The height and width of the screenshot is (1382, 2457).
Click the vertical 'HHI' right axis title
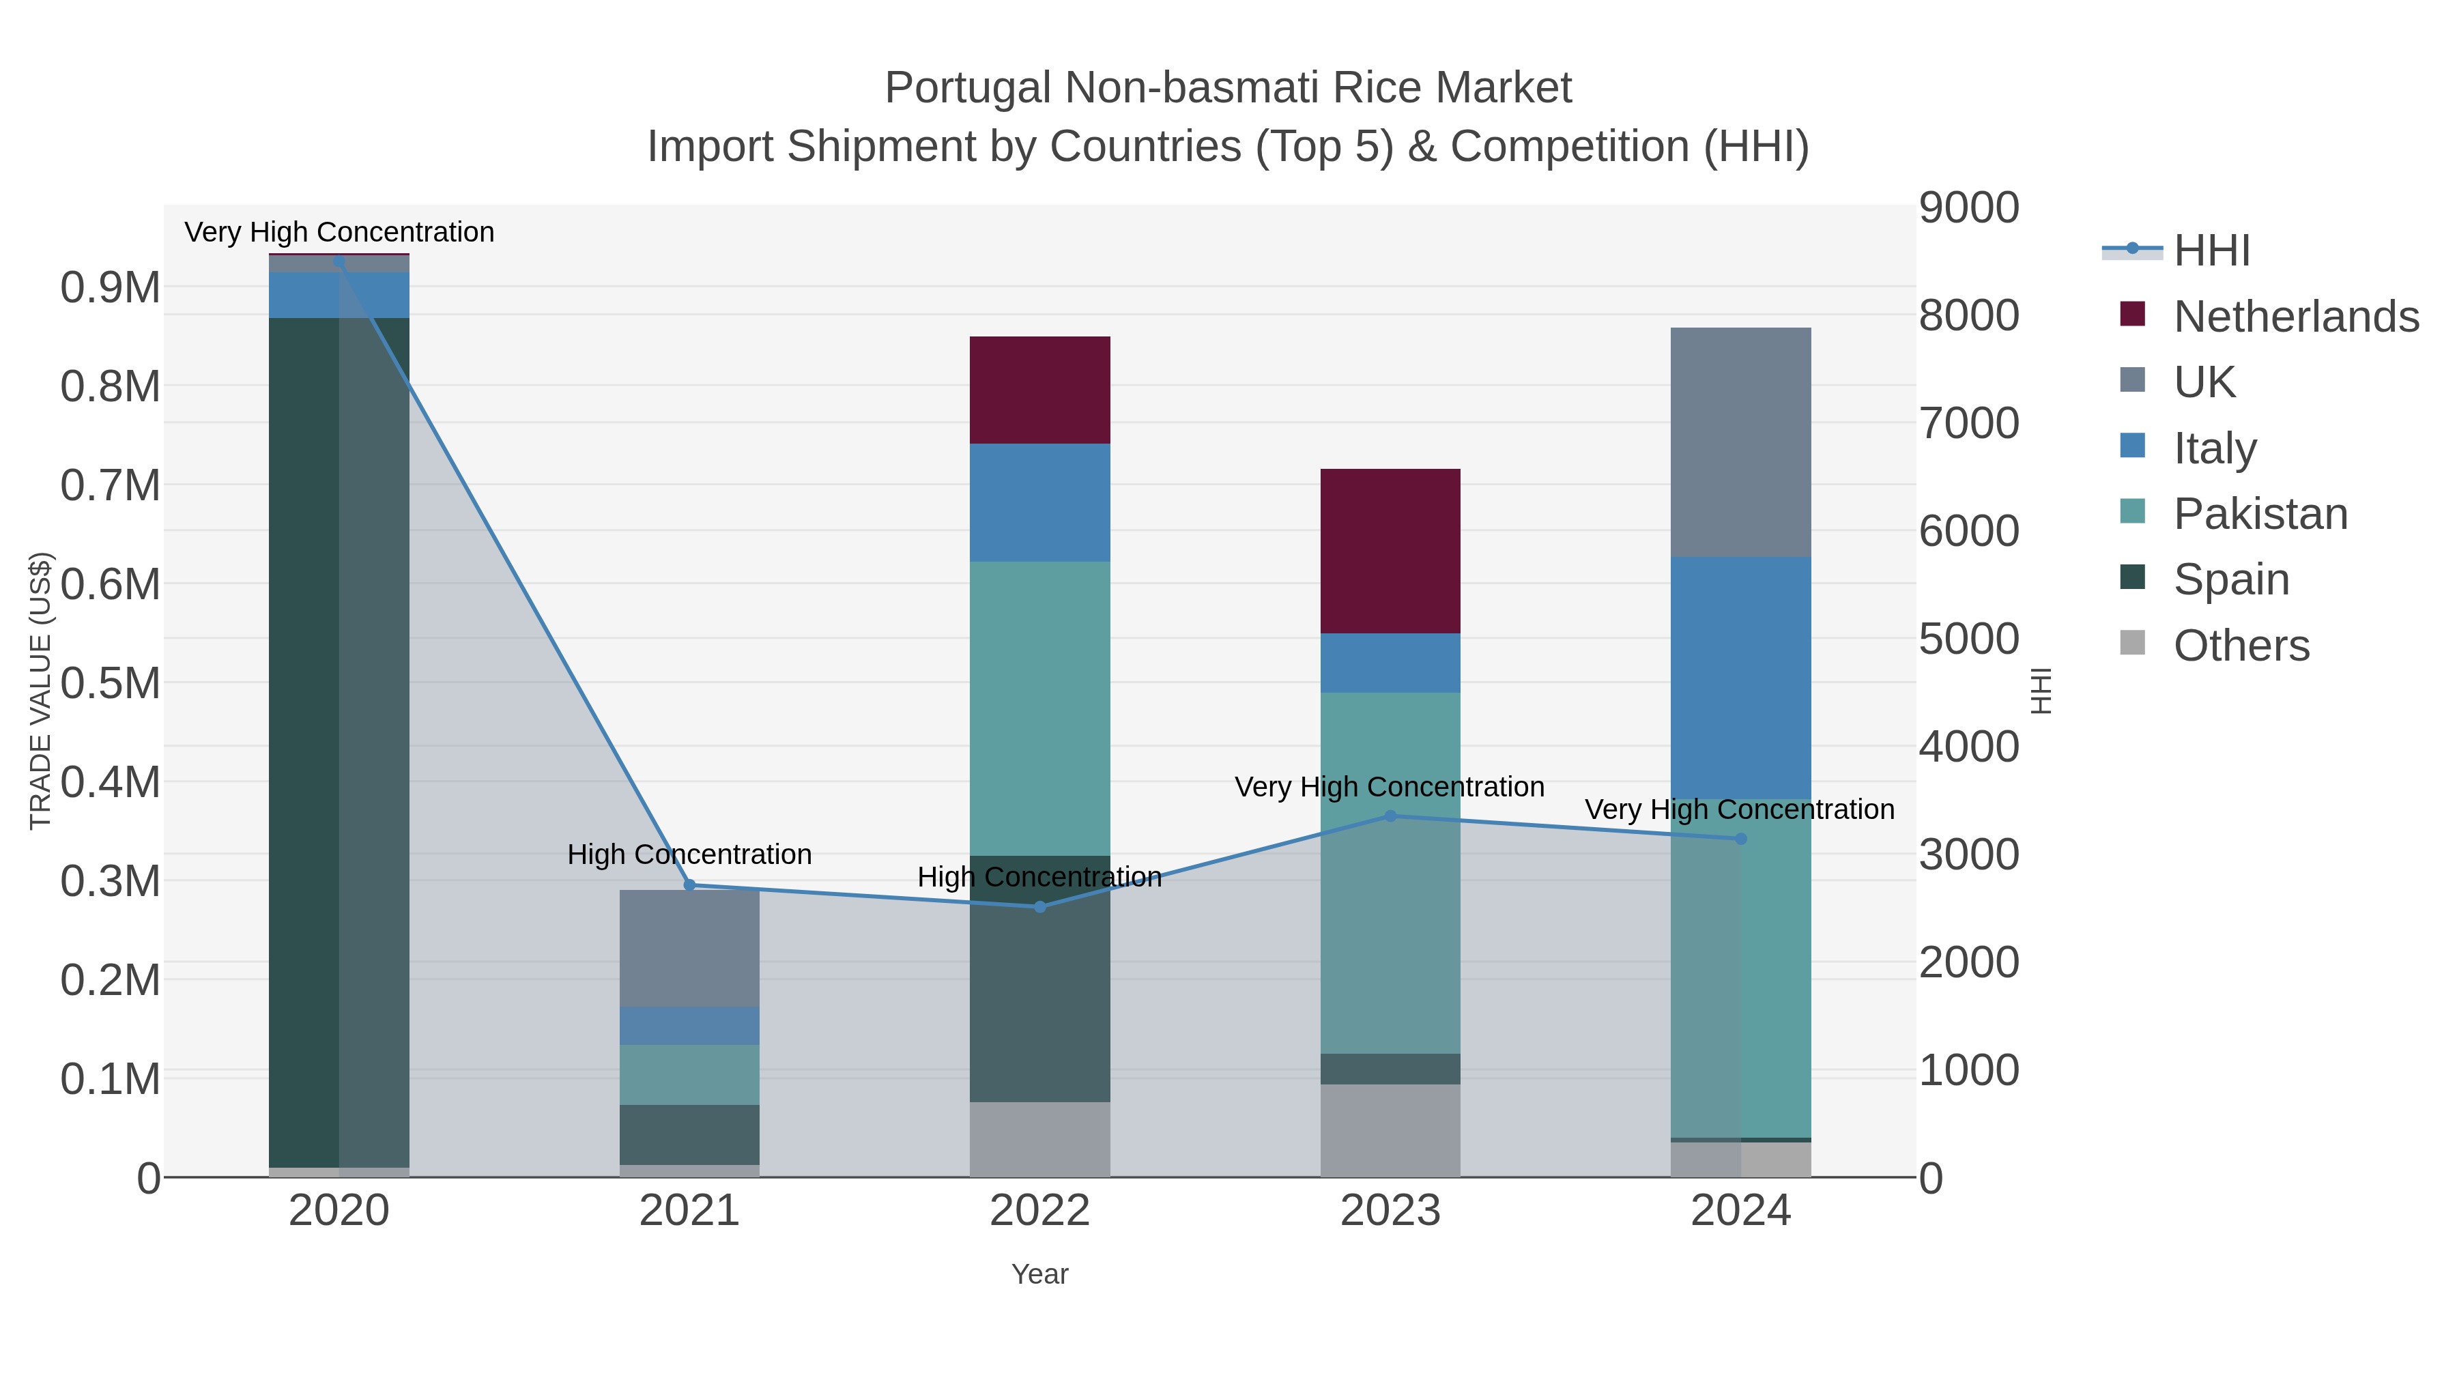click(x=2040, y=691)
